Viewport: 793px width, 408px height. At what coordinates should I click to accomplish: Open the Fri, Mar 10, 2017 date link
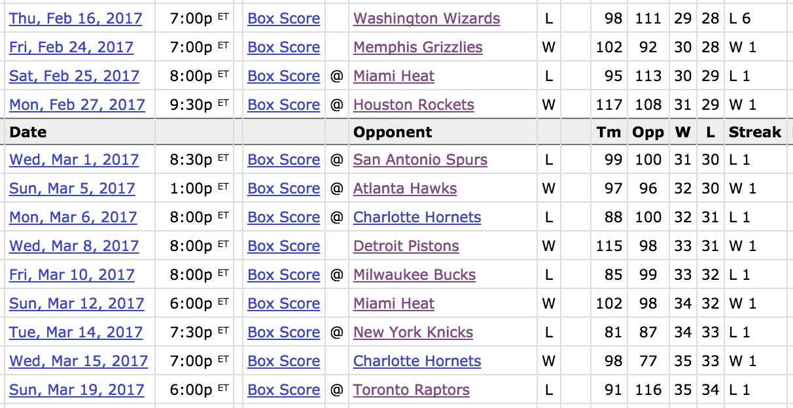click(72, 275)
